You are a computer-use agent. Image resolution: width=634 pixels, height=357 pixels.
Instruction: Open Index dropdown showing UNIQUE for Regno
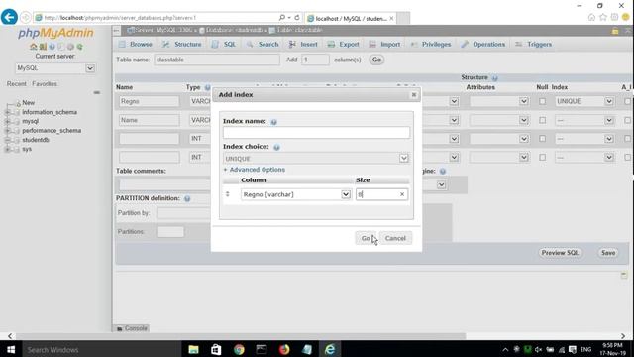(x=584, y=101)
